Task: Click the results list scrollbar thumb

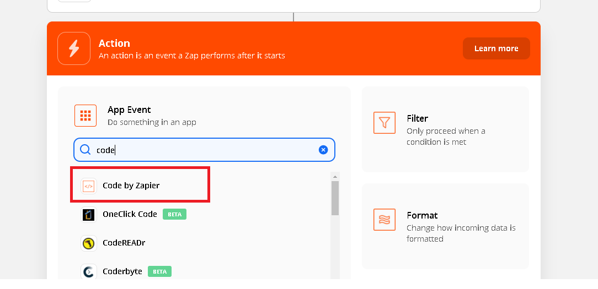Action: pos(335,198)
